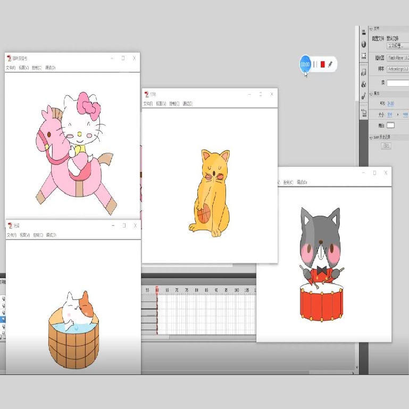Viewport: 409px width, 409px height.
Task: Collapse the 发布 section triangle
Action: click(371, 29)
